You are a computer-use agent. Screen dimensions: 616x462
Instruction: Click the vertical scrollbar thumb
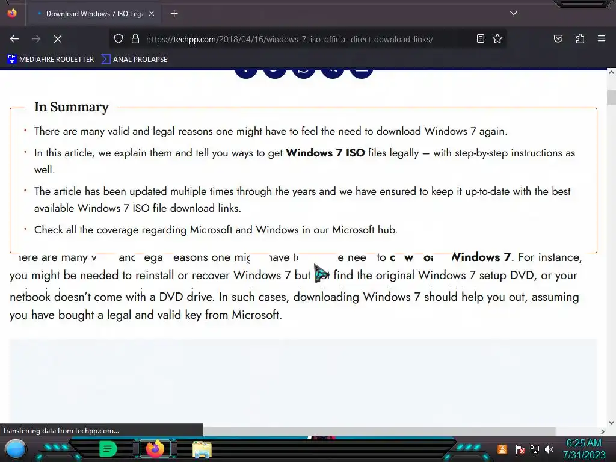(x=611, y=97)
